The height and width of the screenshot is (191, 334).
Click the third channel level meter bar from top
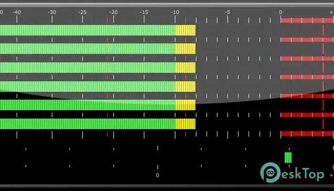pos(97,68)
